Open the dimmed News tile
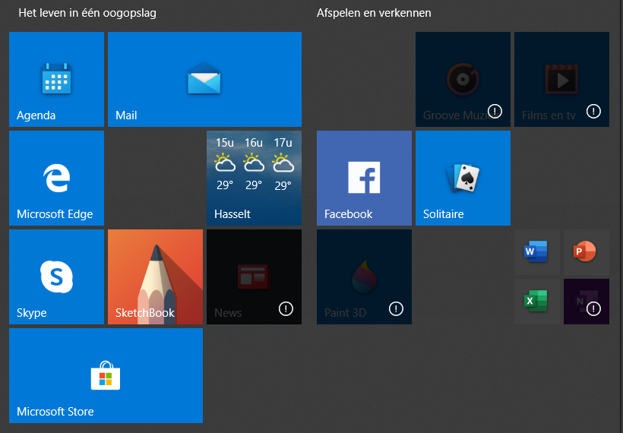The image size is (623, 433). point(254,277)
